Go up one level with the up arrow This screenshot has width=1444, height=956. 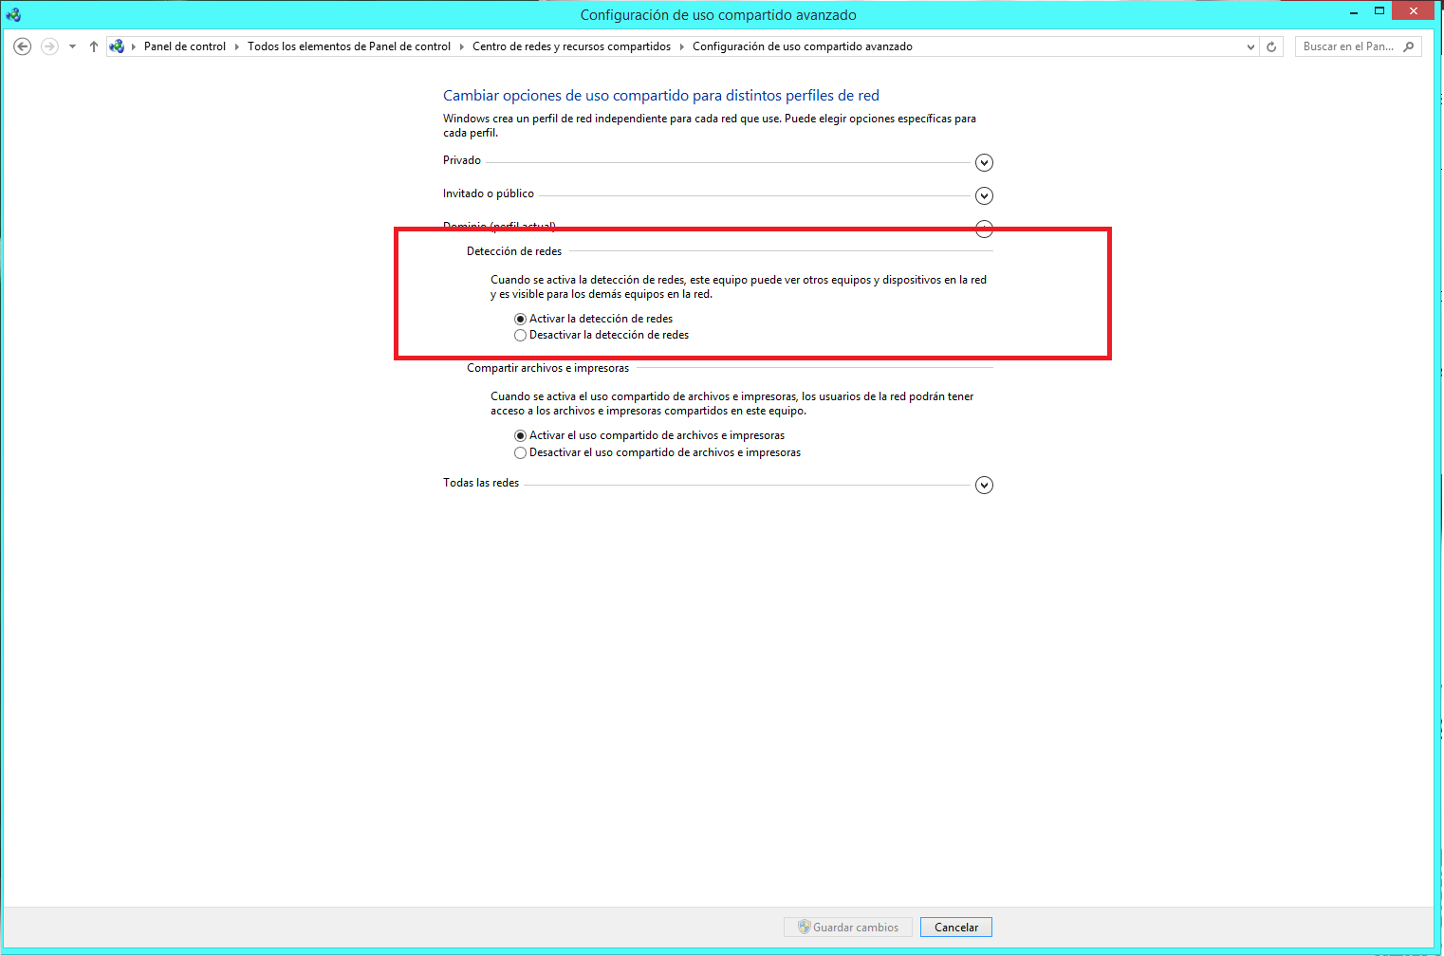93,46
